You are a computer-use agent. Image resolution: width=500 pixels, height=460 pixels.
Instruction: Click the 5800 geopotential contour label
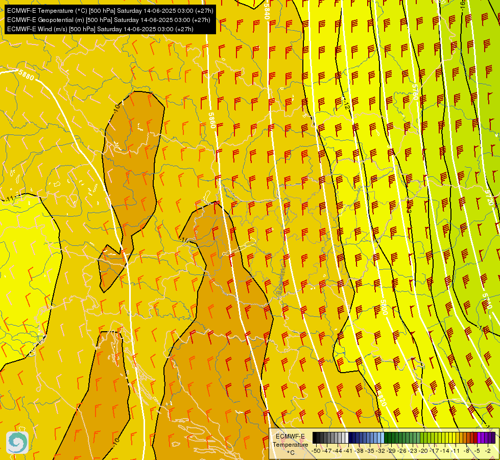384,307
